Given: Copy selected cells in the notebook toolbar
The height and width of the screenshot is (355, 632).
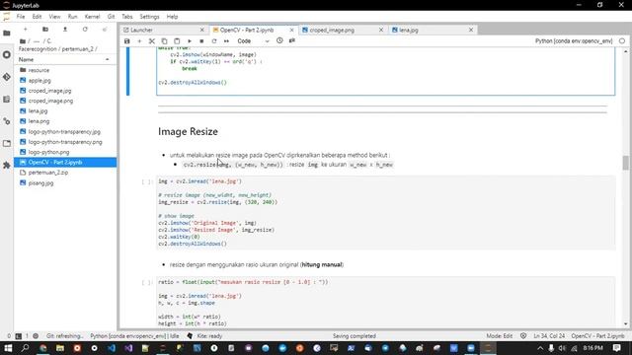Looking at the screenshot, I should [x=164, y=41].
